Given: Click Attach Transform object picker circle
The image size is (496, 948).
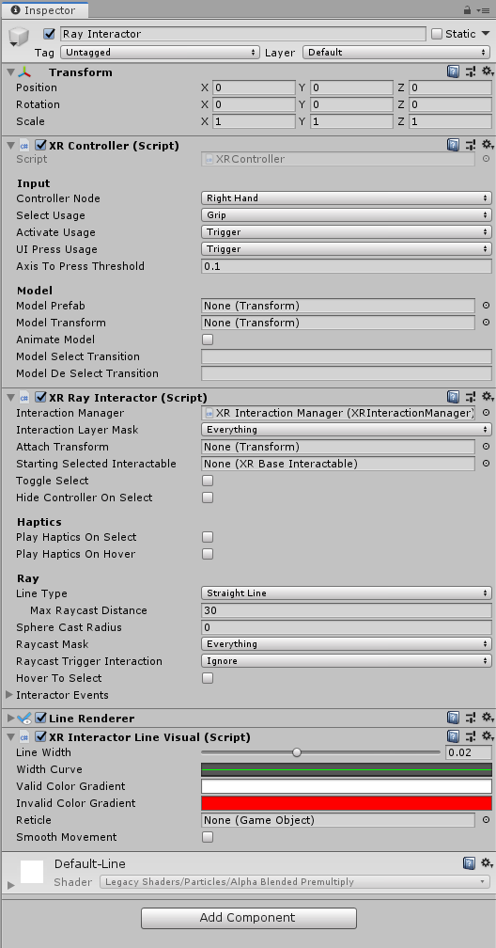Looking at the screenshot, I should click(486, 447).
